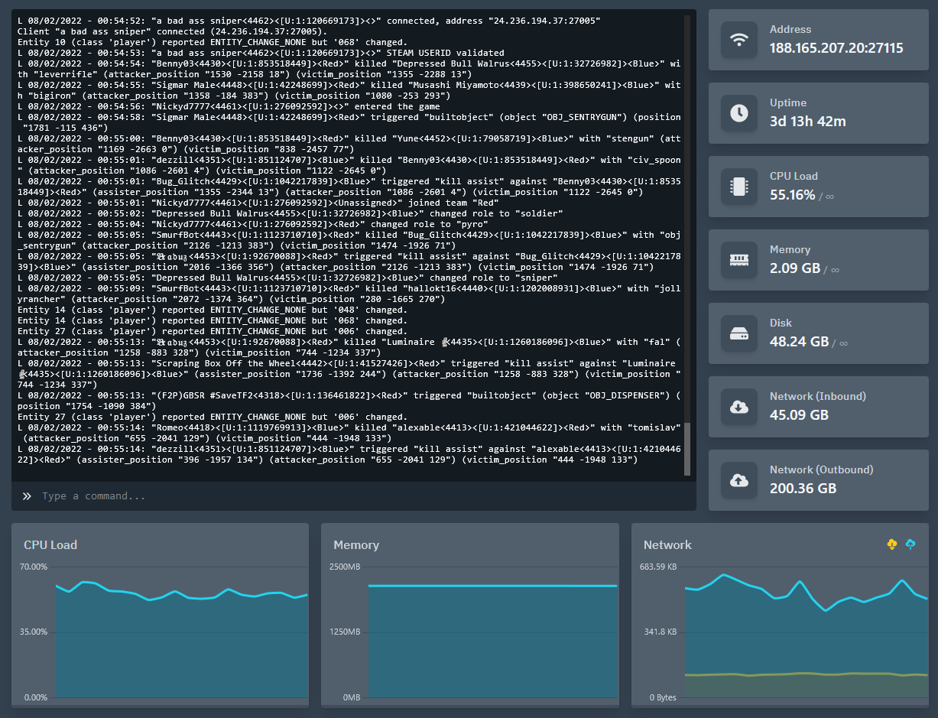Click the "Uptime" label on the stat card
Image resolution: width=938 pixels, height=718 pixels.
coord(788,102)
